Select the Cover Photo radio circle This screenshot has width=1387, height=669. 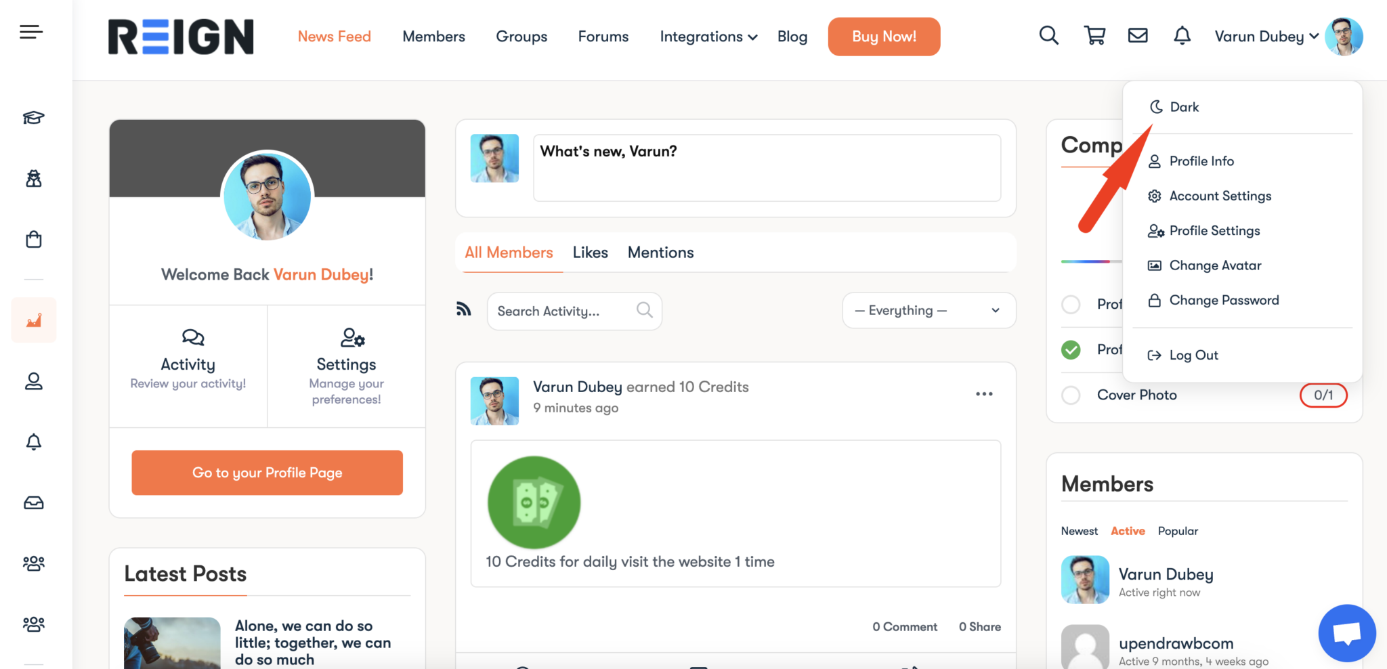(x=1071, y=395)
